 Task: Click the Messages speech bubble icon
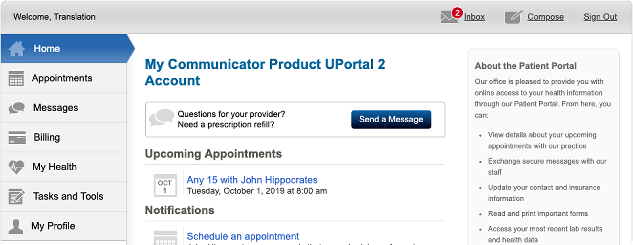click(16, 108)
